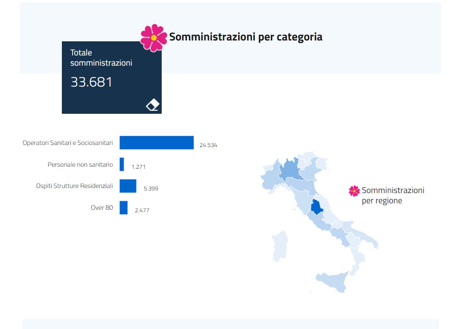Click the 24.534 value label
The width and height of the screenshot is (474, 329).
pos(208,145)
